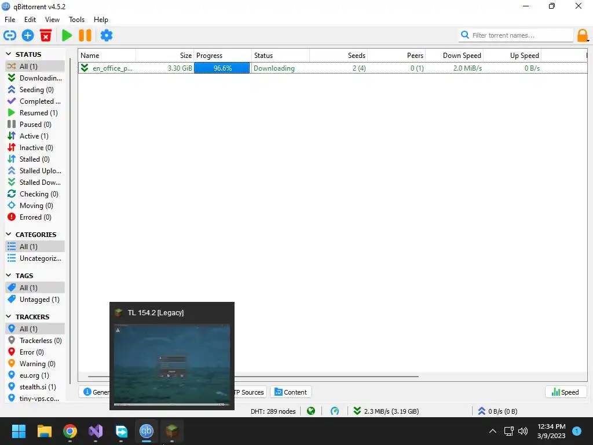This screenshot has width=593, height=445.
Task: Select the Errored (0) status filter
Action: (35, 217)
